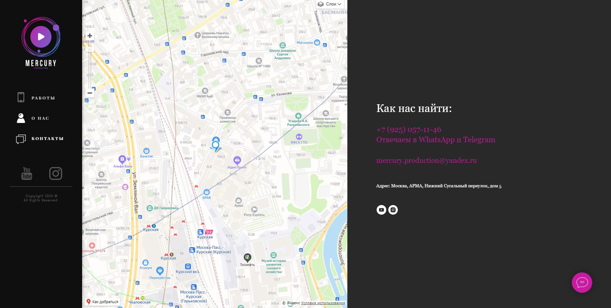The image size is (611, 308).
Task: Click the Pony Express flag icon
Action: pos(254,210)
